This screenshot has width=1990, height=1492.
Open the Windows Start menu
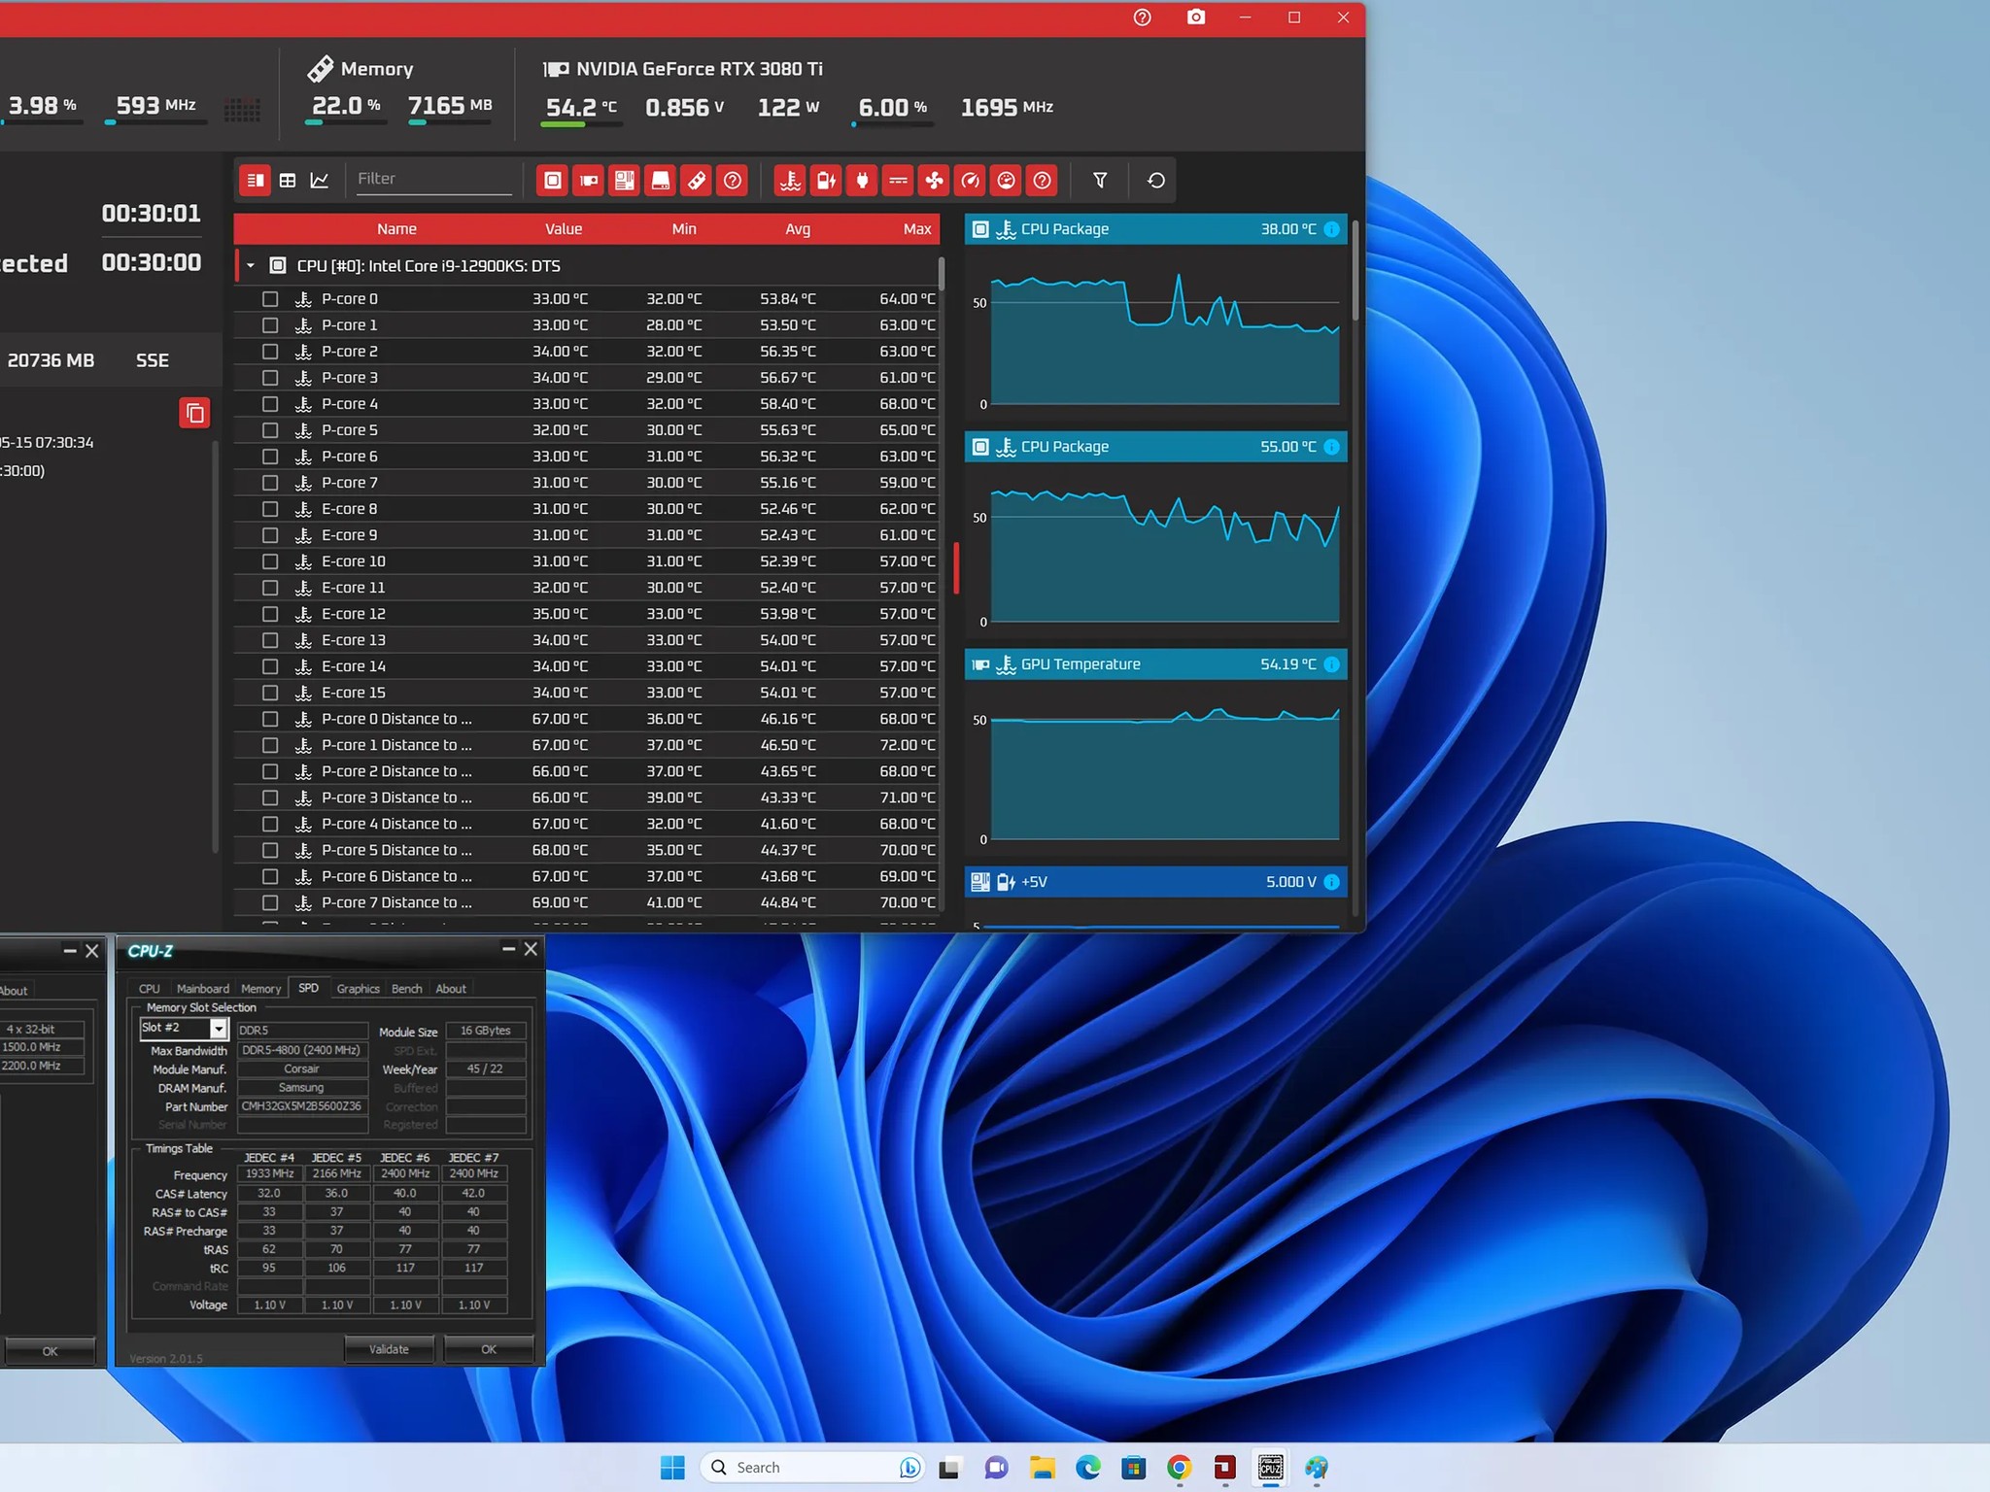pyautogui.click(x=672, y=1468)
